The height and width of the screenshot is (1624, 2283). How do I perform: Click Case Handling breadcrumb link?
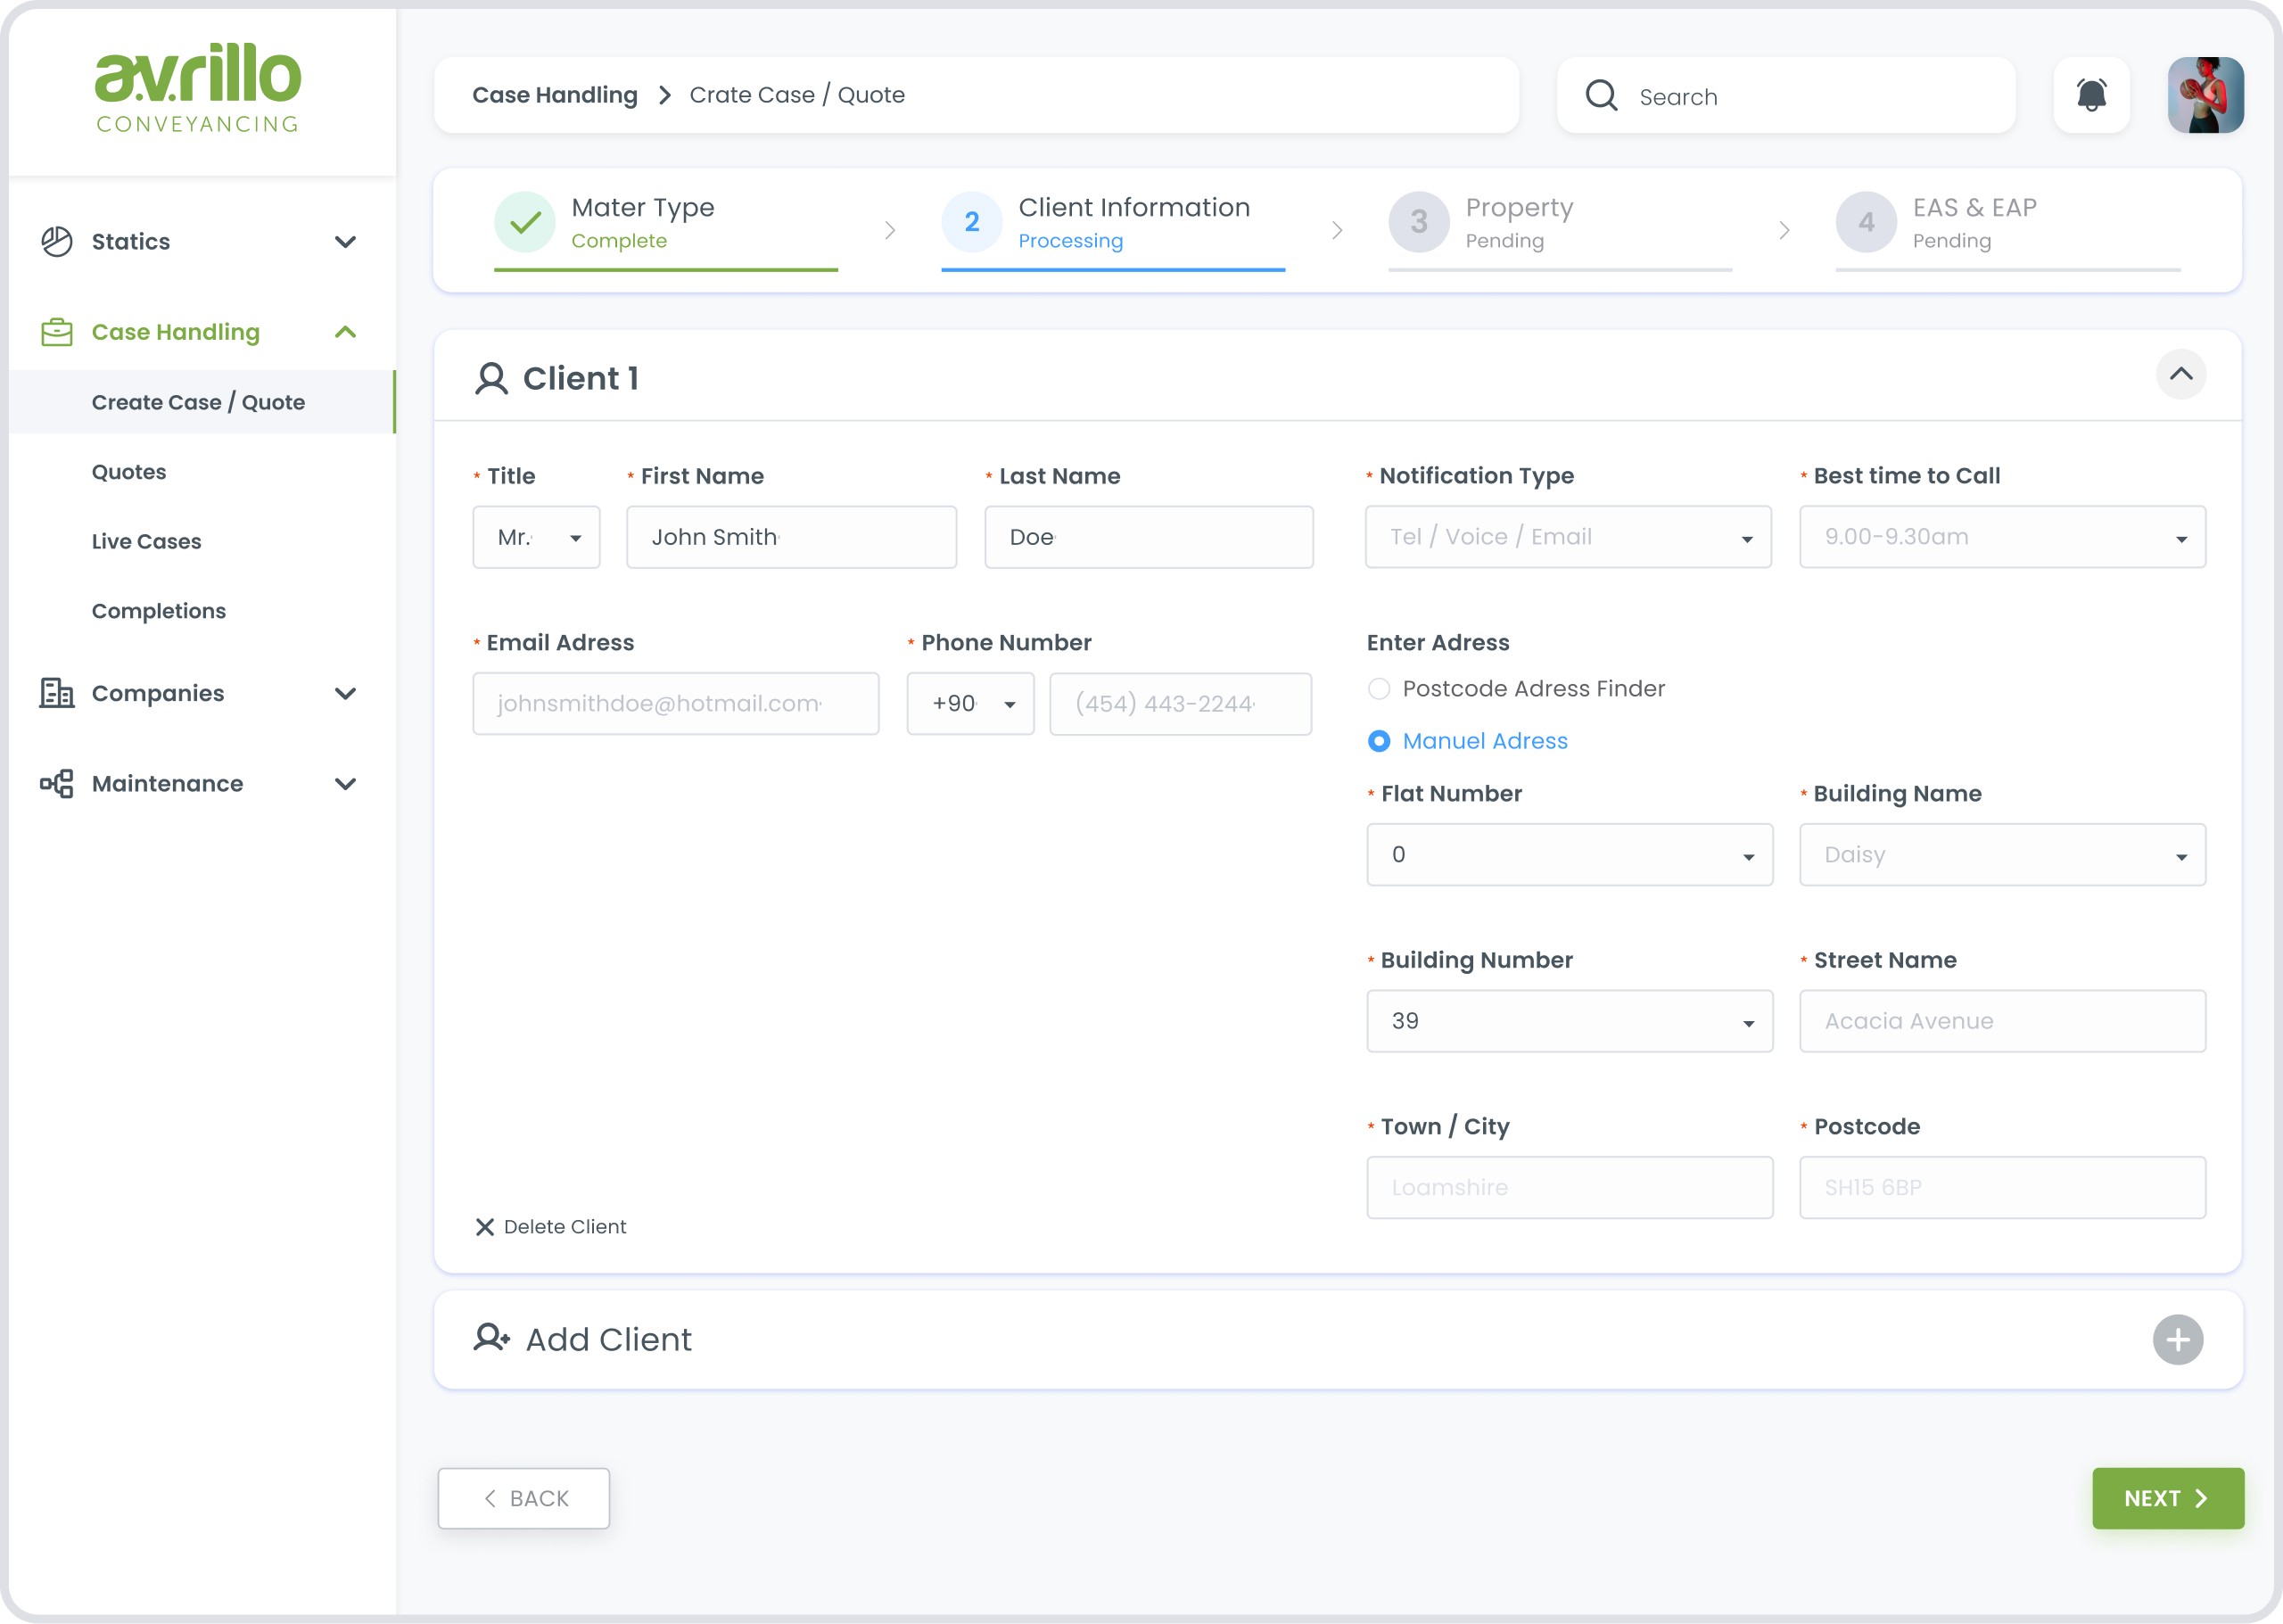(555, 95)
